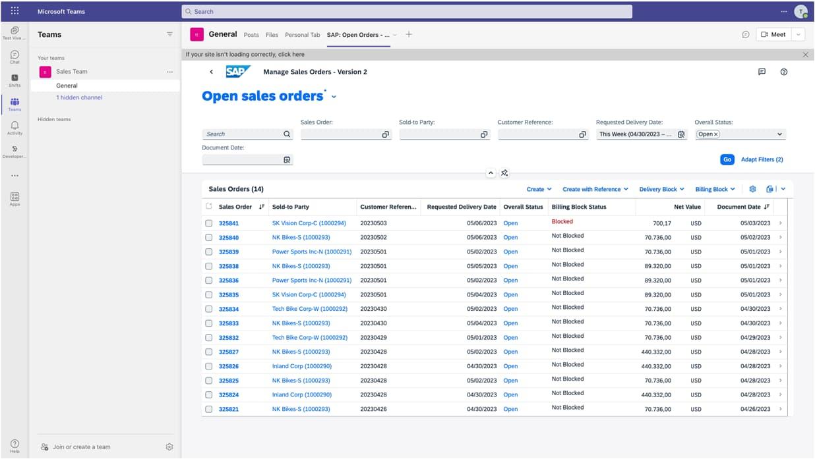Image resolution: width=815 pixels, height=459 pixels.
Task: Open the Overall Status dropdown arrow
Action: 779,134
